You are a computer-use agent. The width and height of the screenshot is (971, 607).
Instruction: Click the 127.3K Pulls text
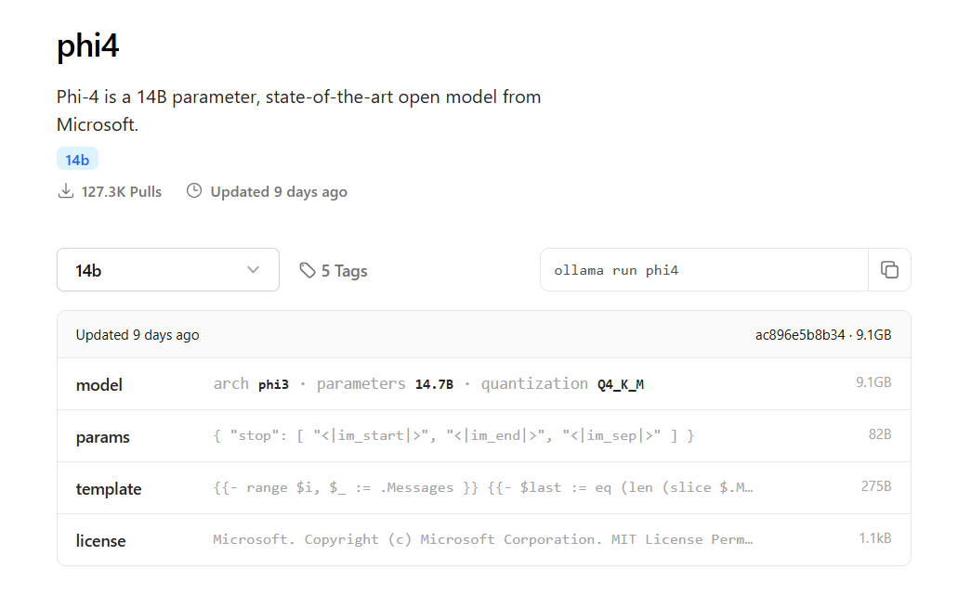(x=122, y=192)
